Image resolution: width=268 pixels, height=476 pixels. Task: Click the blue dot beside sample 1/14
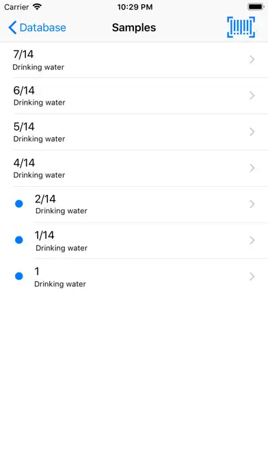[19, 240]
